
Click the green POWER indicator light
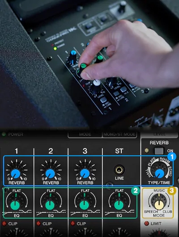(4, 134)
